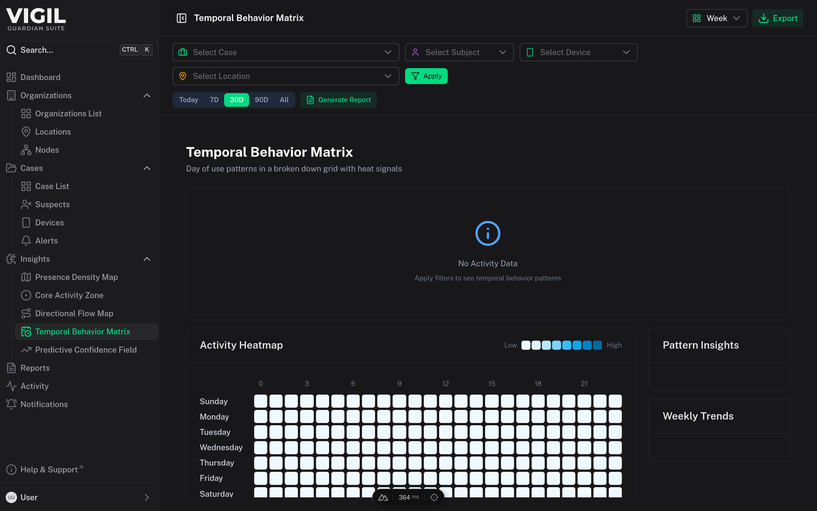Open the Select Subject dropdown
Screen dimensions: 817x511
(x=459, y=53)
